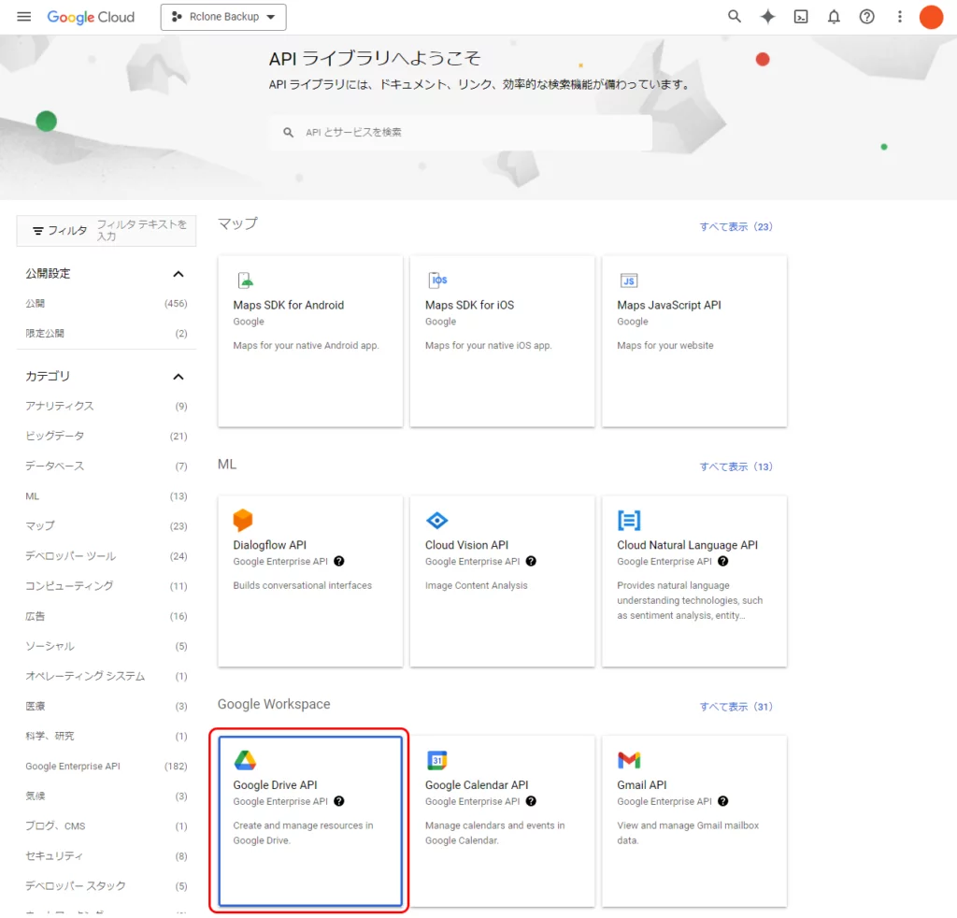Focus the API and services search box
957x918 pixels.
pyautogui.click(x=462, y=133)
